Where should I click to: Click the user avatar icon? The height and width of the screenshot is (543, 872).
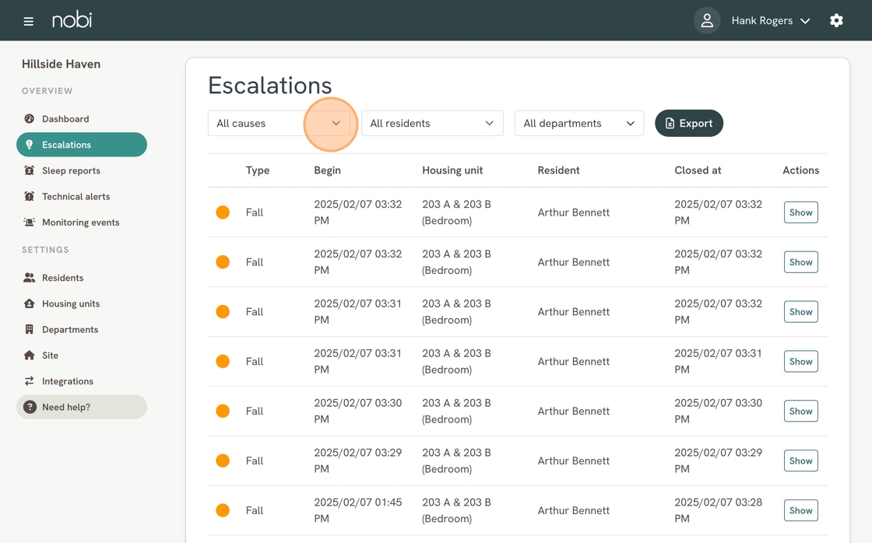click(707, 20)
